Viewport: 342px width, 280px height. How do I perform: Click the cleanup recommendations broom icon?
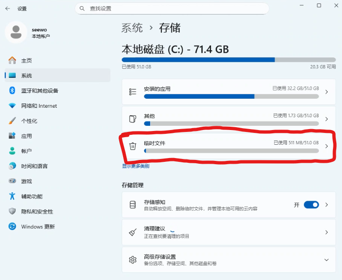tap(133, 232)
